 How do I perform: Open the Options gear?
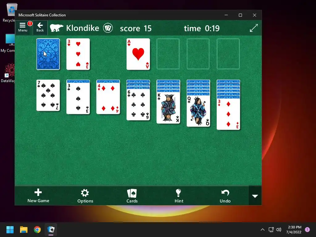(85, 196)
